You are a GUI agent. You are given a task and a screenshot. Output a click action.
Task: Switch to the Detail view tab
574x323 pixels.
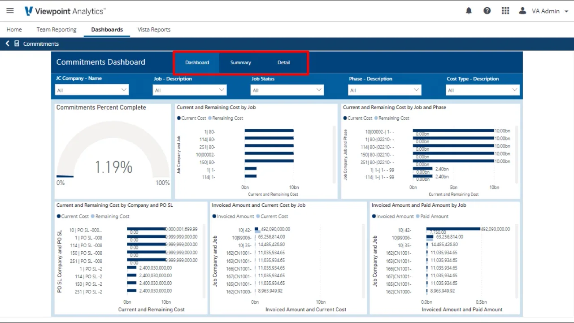point(284,62)
